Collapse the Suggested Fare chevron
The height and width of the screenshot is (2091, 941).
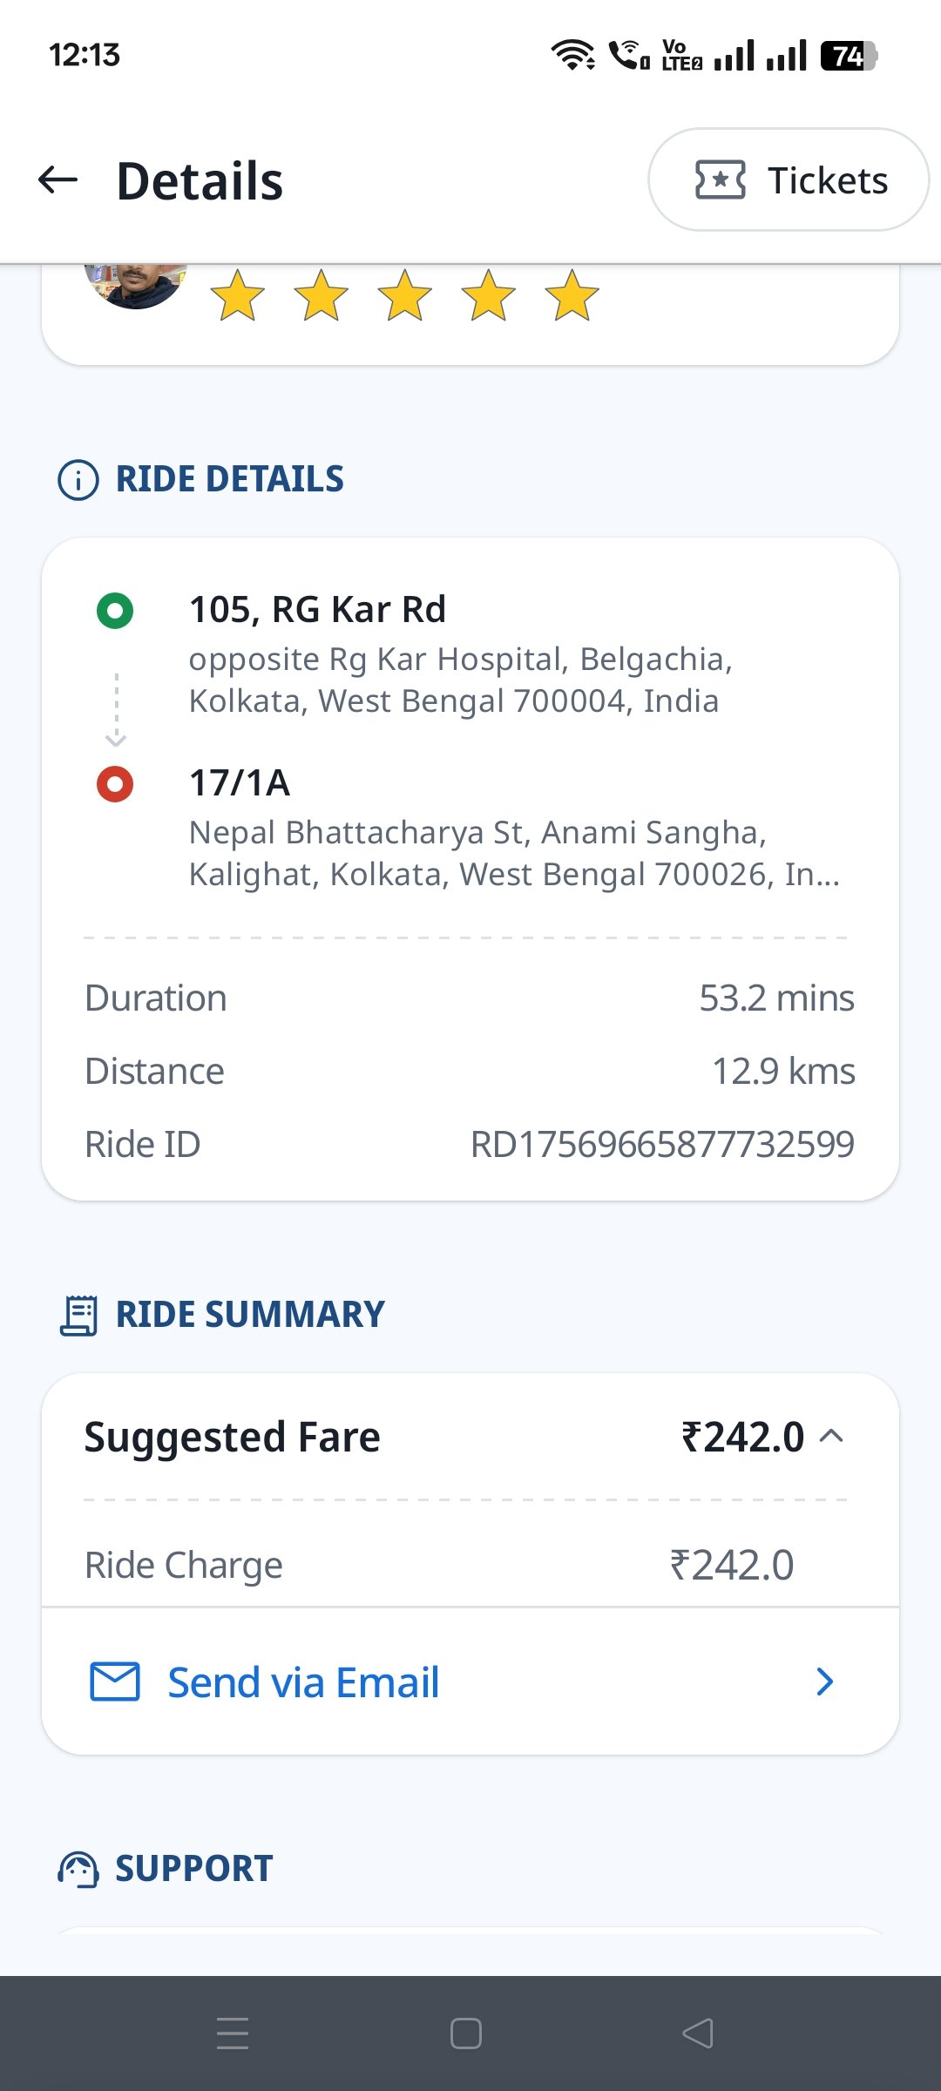(x=832, y=1436)
